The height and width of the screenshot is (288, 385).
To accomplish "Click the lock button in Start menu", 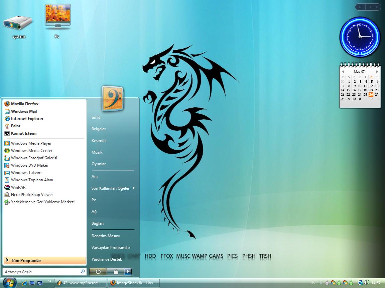I will pyautogui.click(x=115, y=272).
